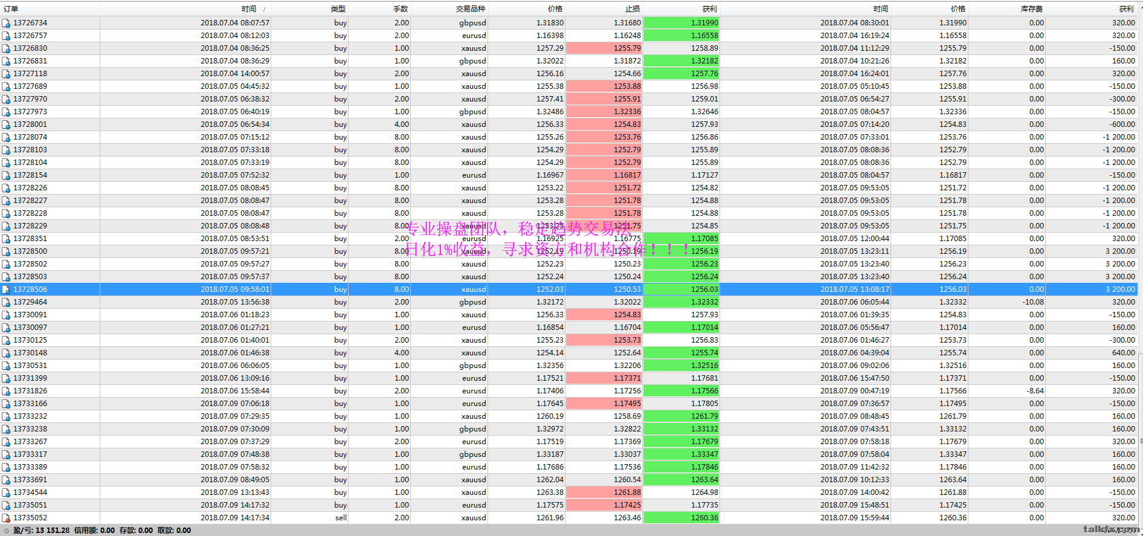This screenshot has height=536, width=1143.
Task: Click the 存款: 0.00 status entry
Action: point(136,531)
